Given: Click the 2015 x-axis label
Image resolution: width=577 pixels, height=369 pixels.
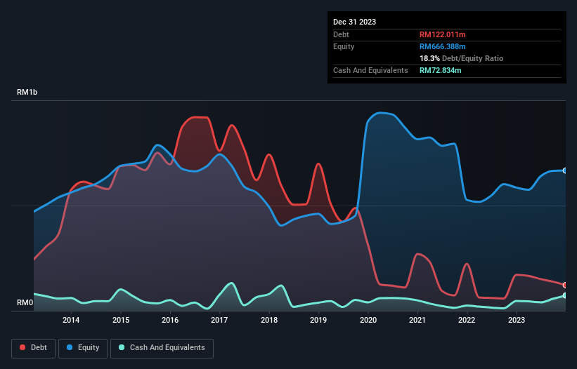Looking at the screenshot, I should [x=121, y=320].
